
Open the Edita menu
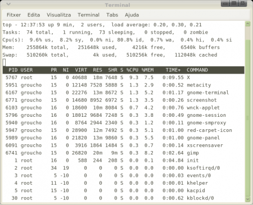coord(34,15)
